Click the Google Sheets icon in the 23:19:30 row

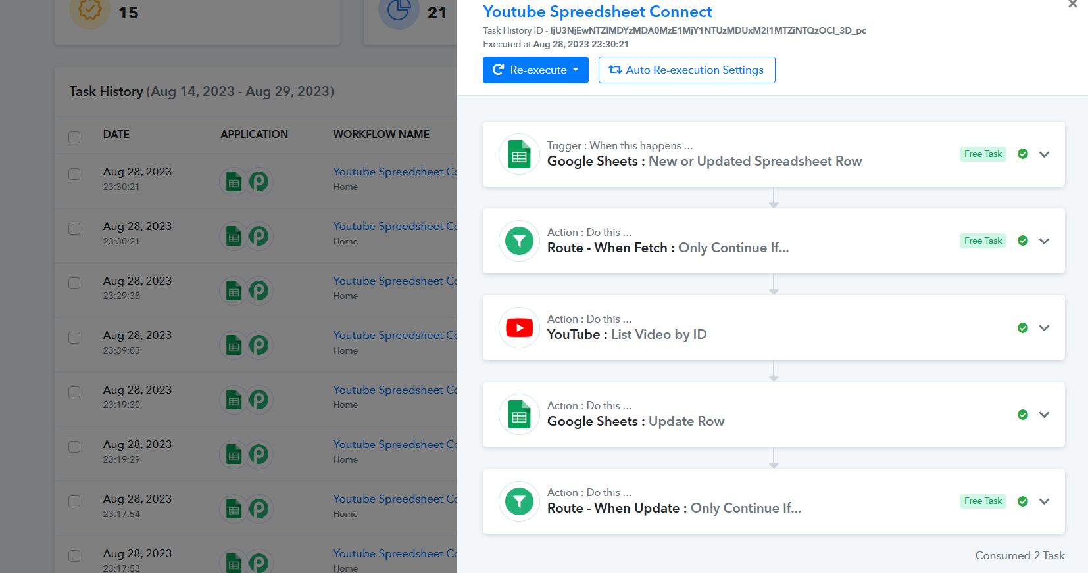[234, 400]
